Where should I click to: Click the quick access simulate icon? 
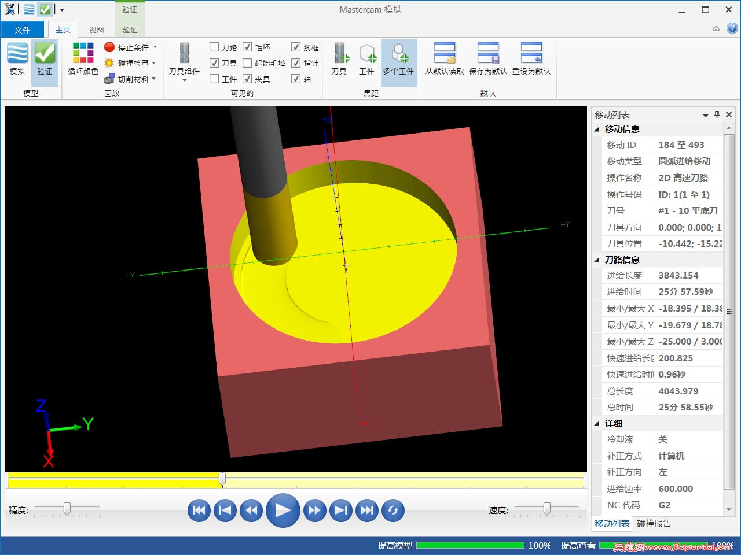coord(29,9)
